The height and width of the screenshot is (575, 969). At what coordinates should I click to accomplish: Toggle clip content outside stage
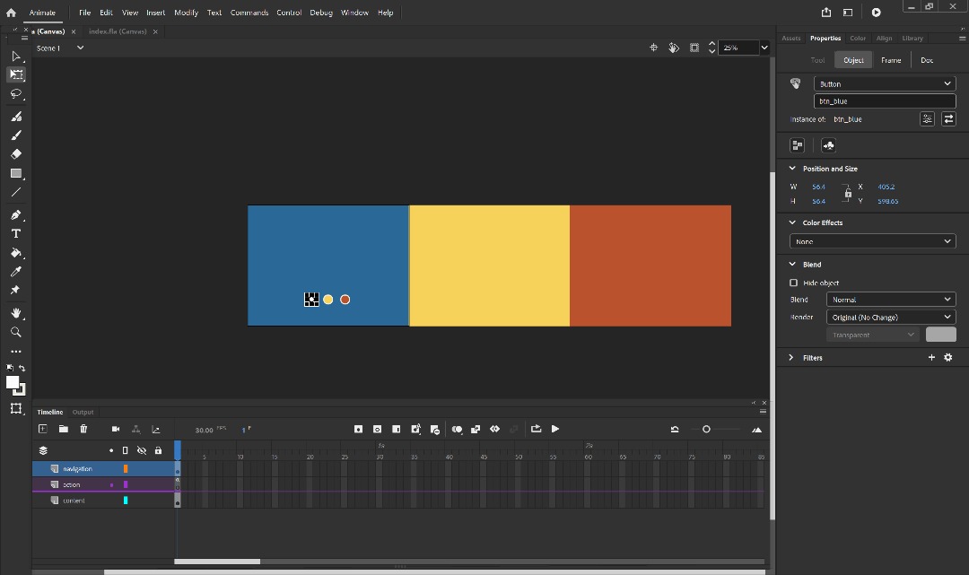tap(694, 48)
